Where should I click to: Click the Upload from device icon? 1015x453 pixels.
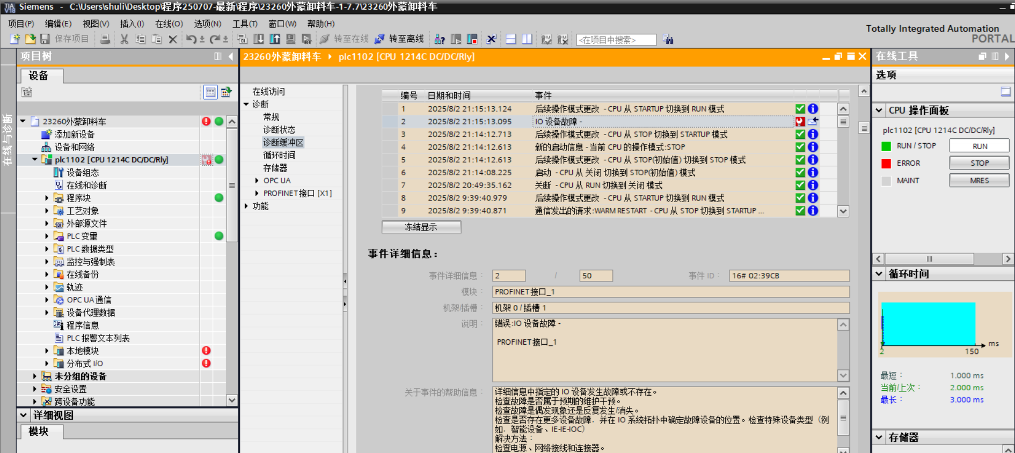275,39
